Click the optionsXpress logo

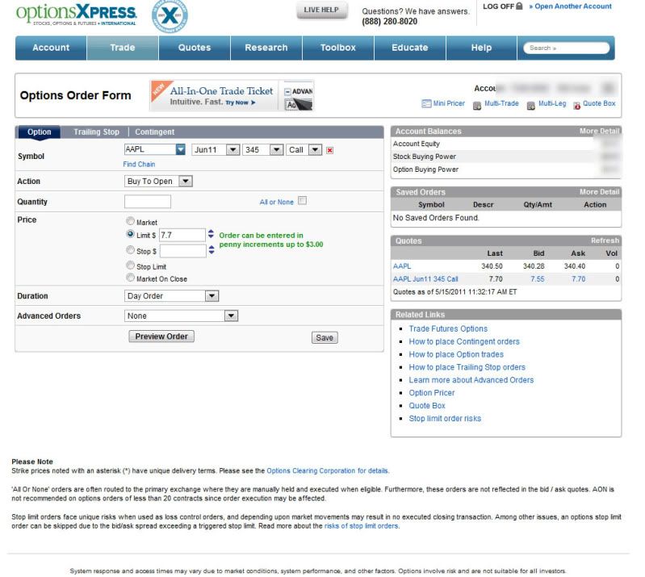pos(77,15)
